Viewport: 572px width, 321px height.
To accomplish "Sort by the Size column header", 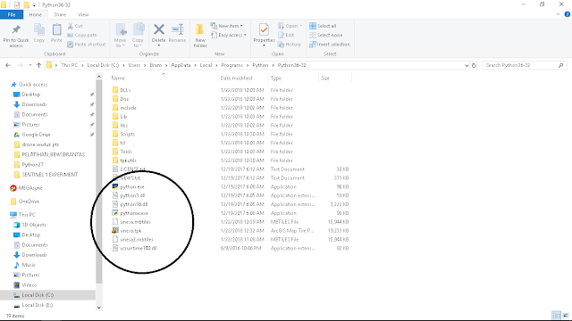I will (x=325, y=78).
